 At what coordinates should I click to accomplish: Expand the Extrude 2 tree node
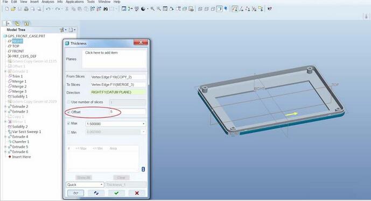(5, 106)
